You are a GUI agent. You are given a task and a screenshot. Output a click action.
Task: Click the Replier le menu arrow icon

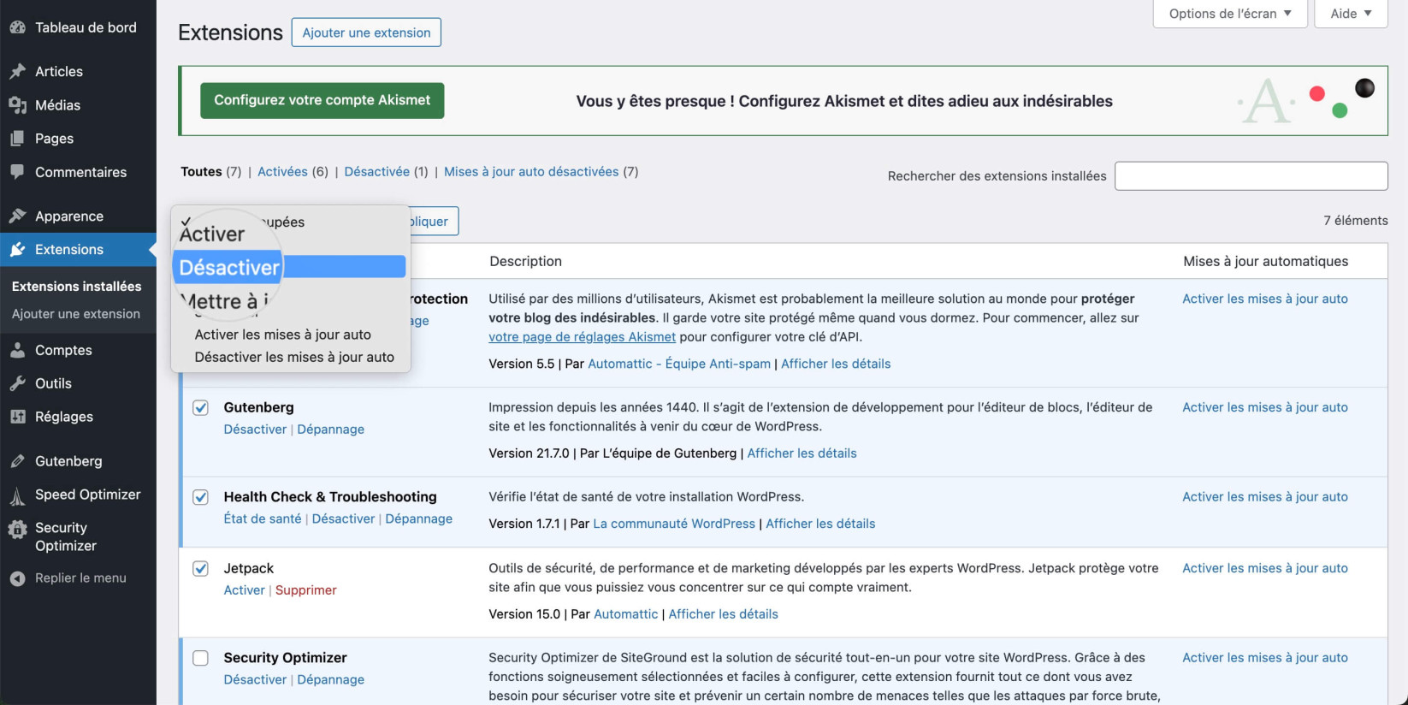17,578
